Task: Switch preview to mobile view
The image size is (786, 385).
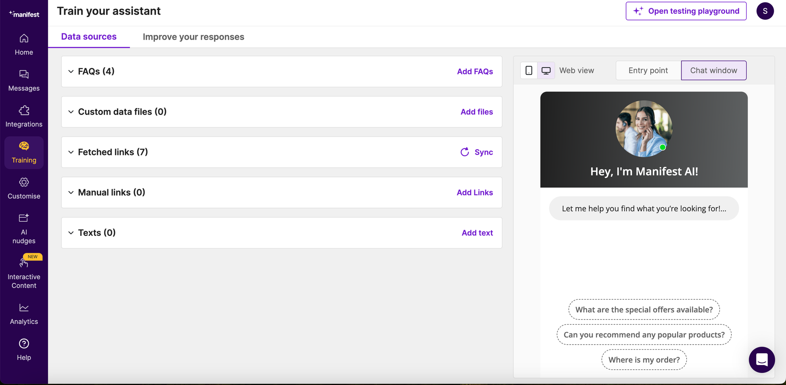Action: point(529,70)
